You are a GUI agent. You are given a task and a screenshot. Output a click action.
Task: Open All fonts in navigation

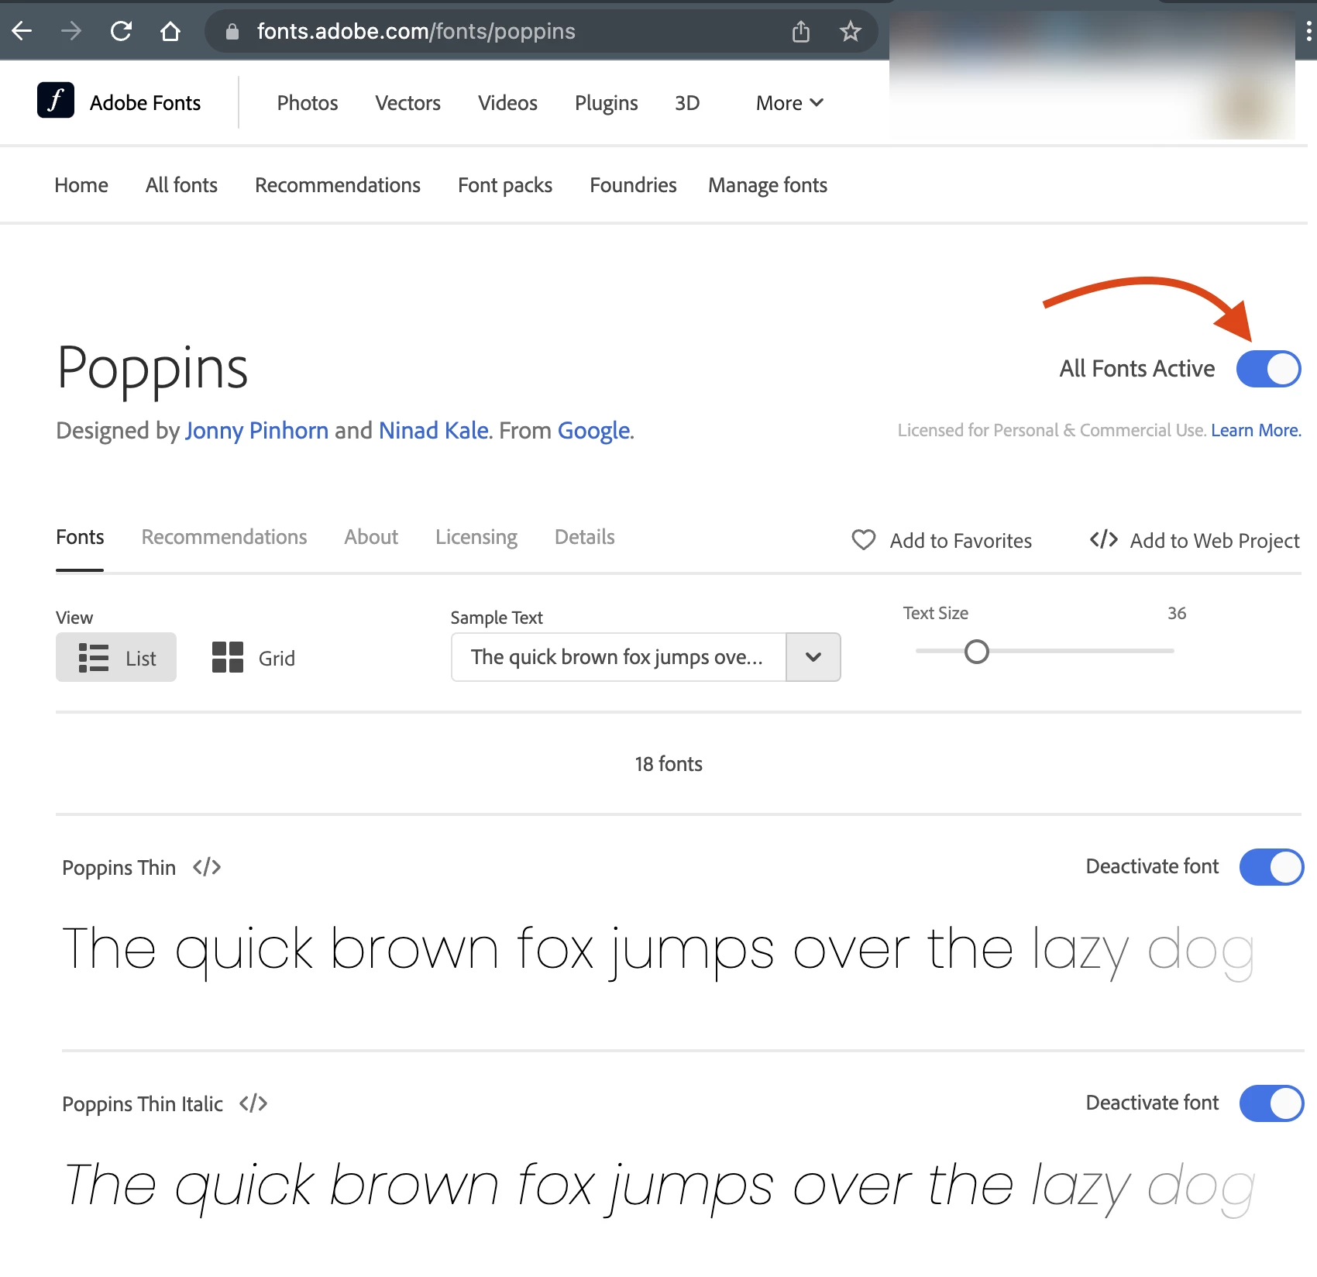point(181,185)
